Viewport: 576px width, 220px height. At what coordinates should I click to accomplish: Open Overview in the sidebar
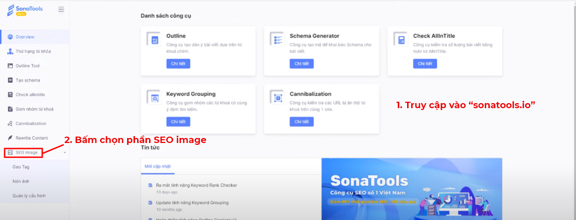pyautogui.click(x=35, y=37)
